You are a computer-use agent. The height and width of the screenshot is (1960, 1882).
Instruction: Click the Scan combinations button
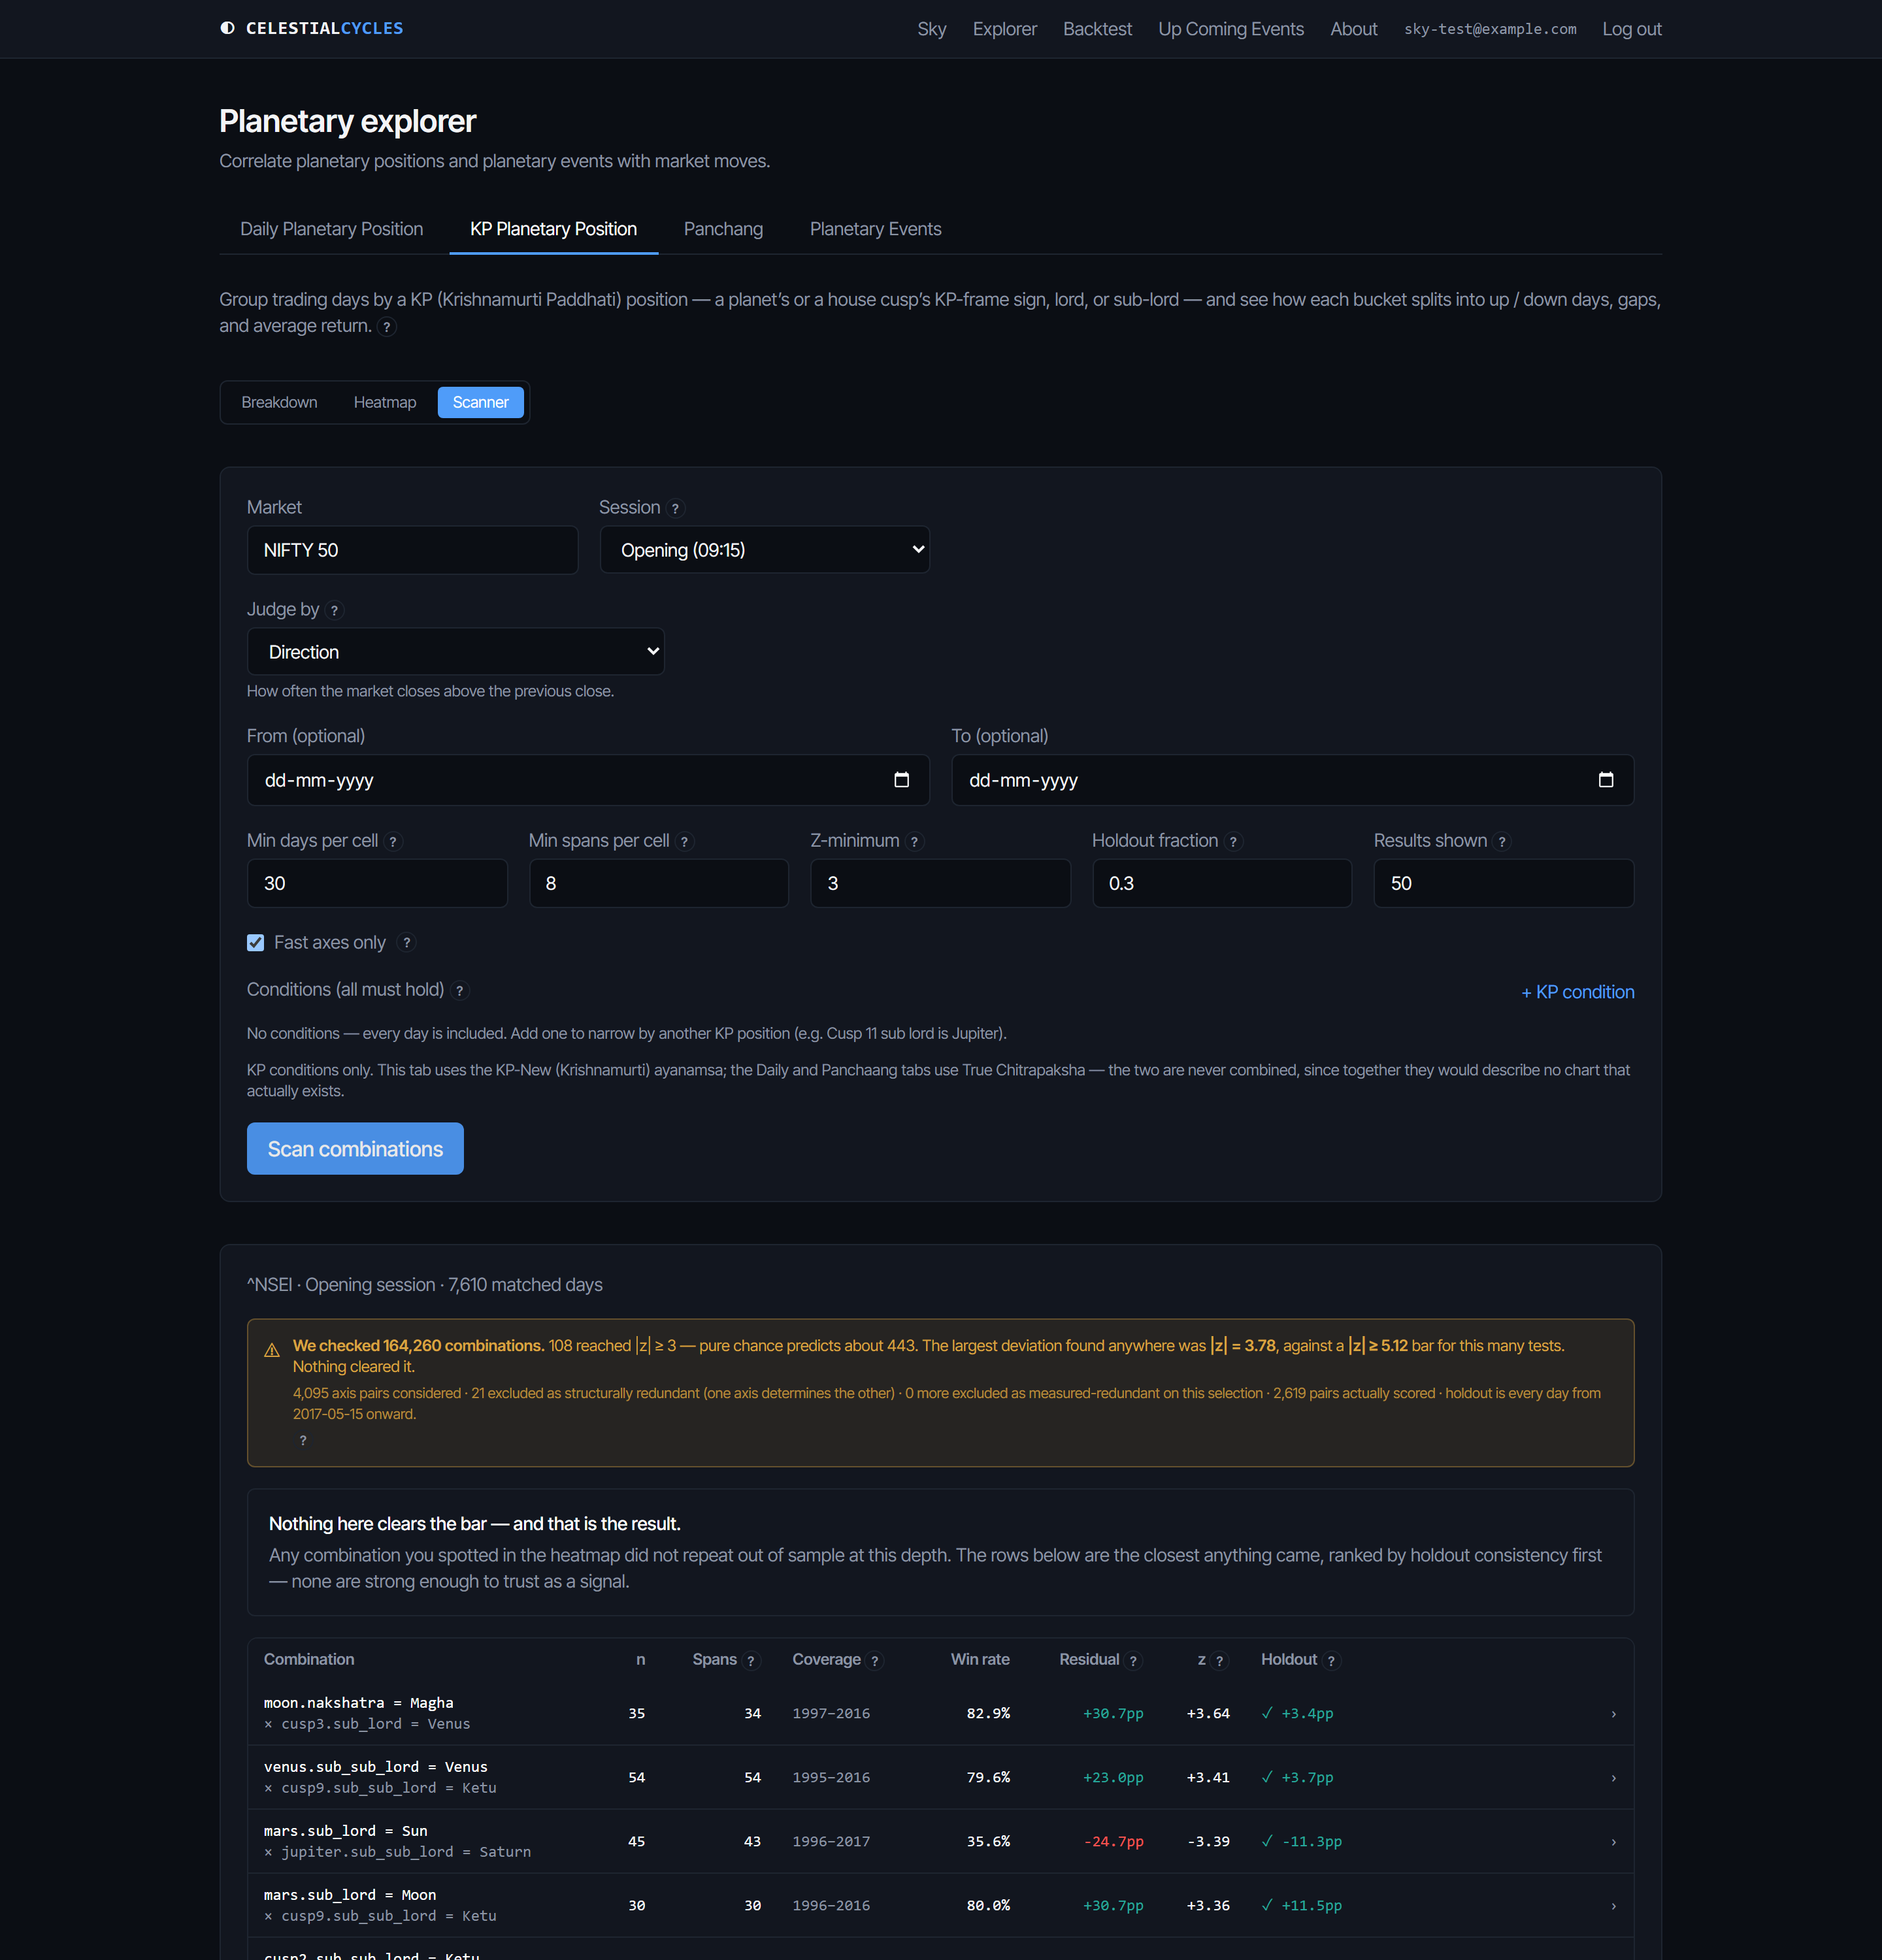[x=355, y=1149]
